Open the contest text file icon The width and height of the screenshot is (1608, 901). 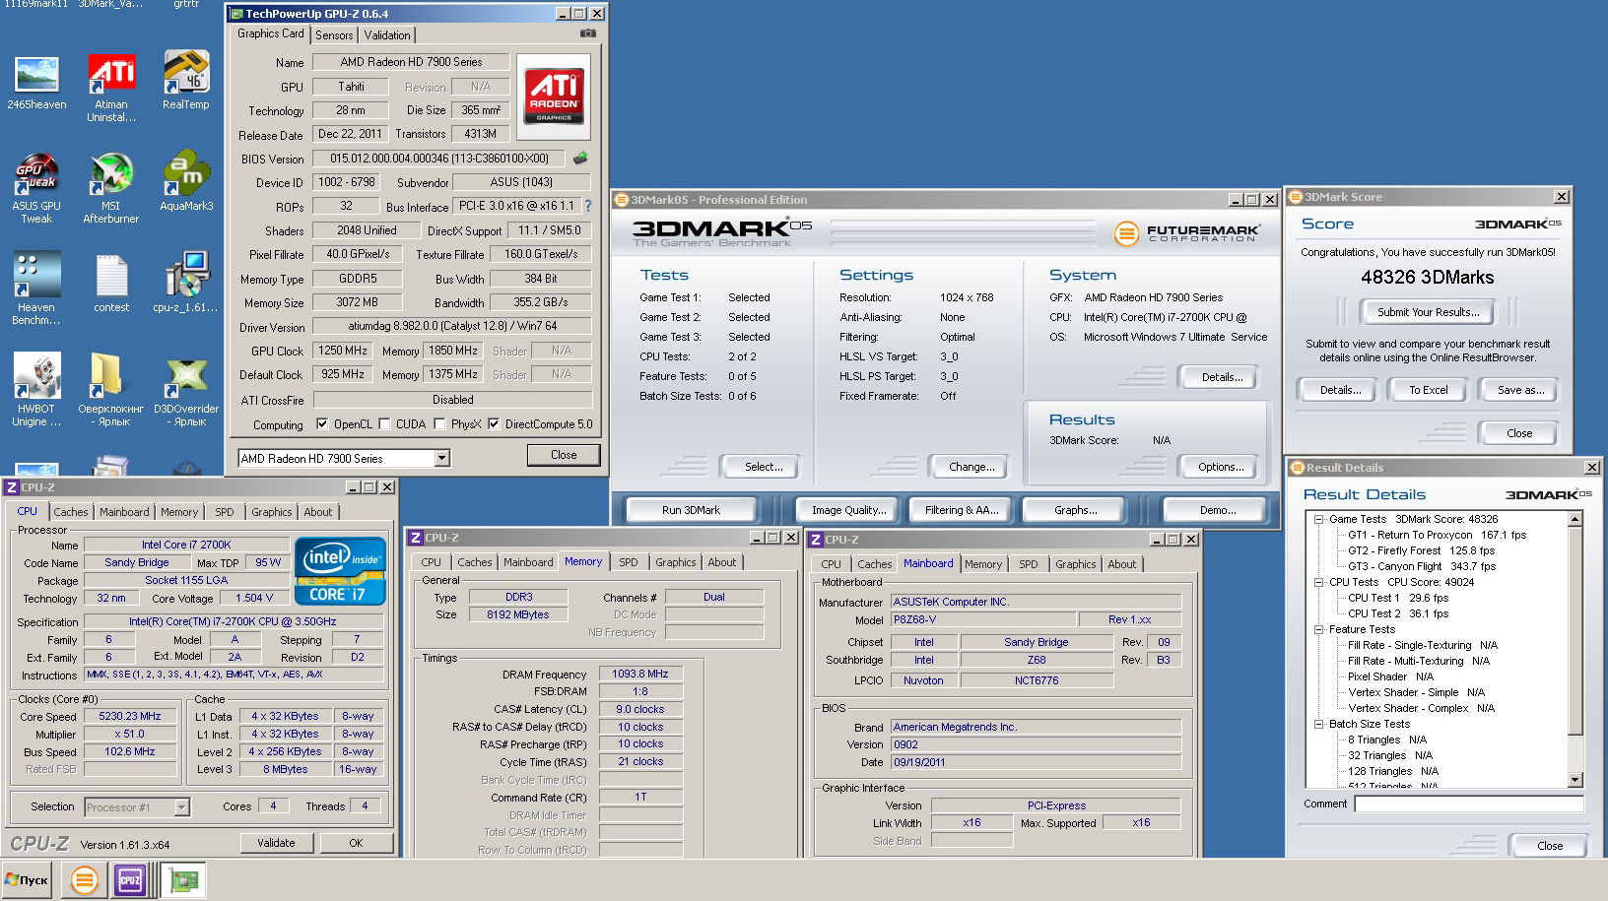(x=111, y=284)
